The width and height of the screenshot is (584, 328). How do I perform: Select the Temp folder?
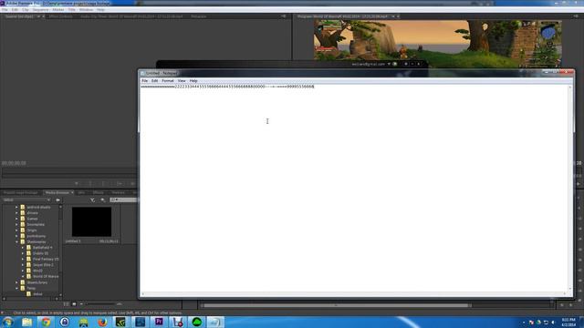[31, 288]
